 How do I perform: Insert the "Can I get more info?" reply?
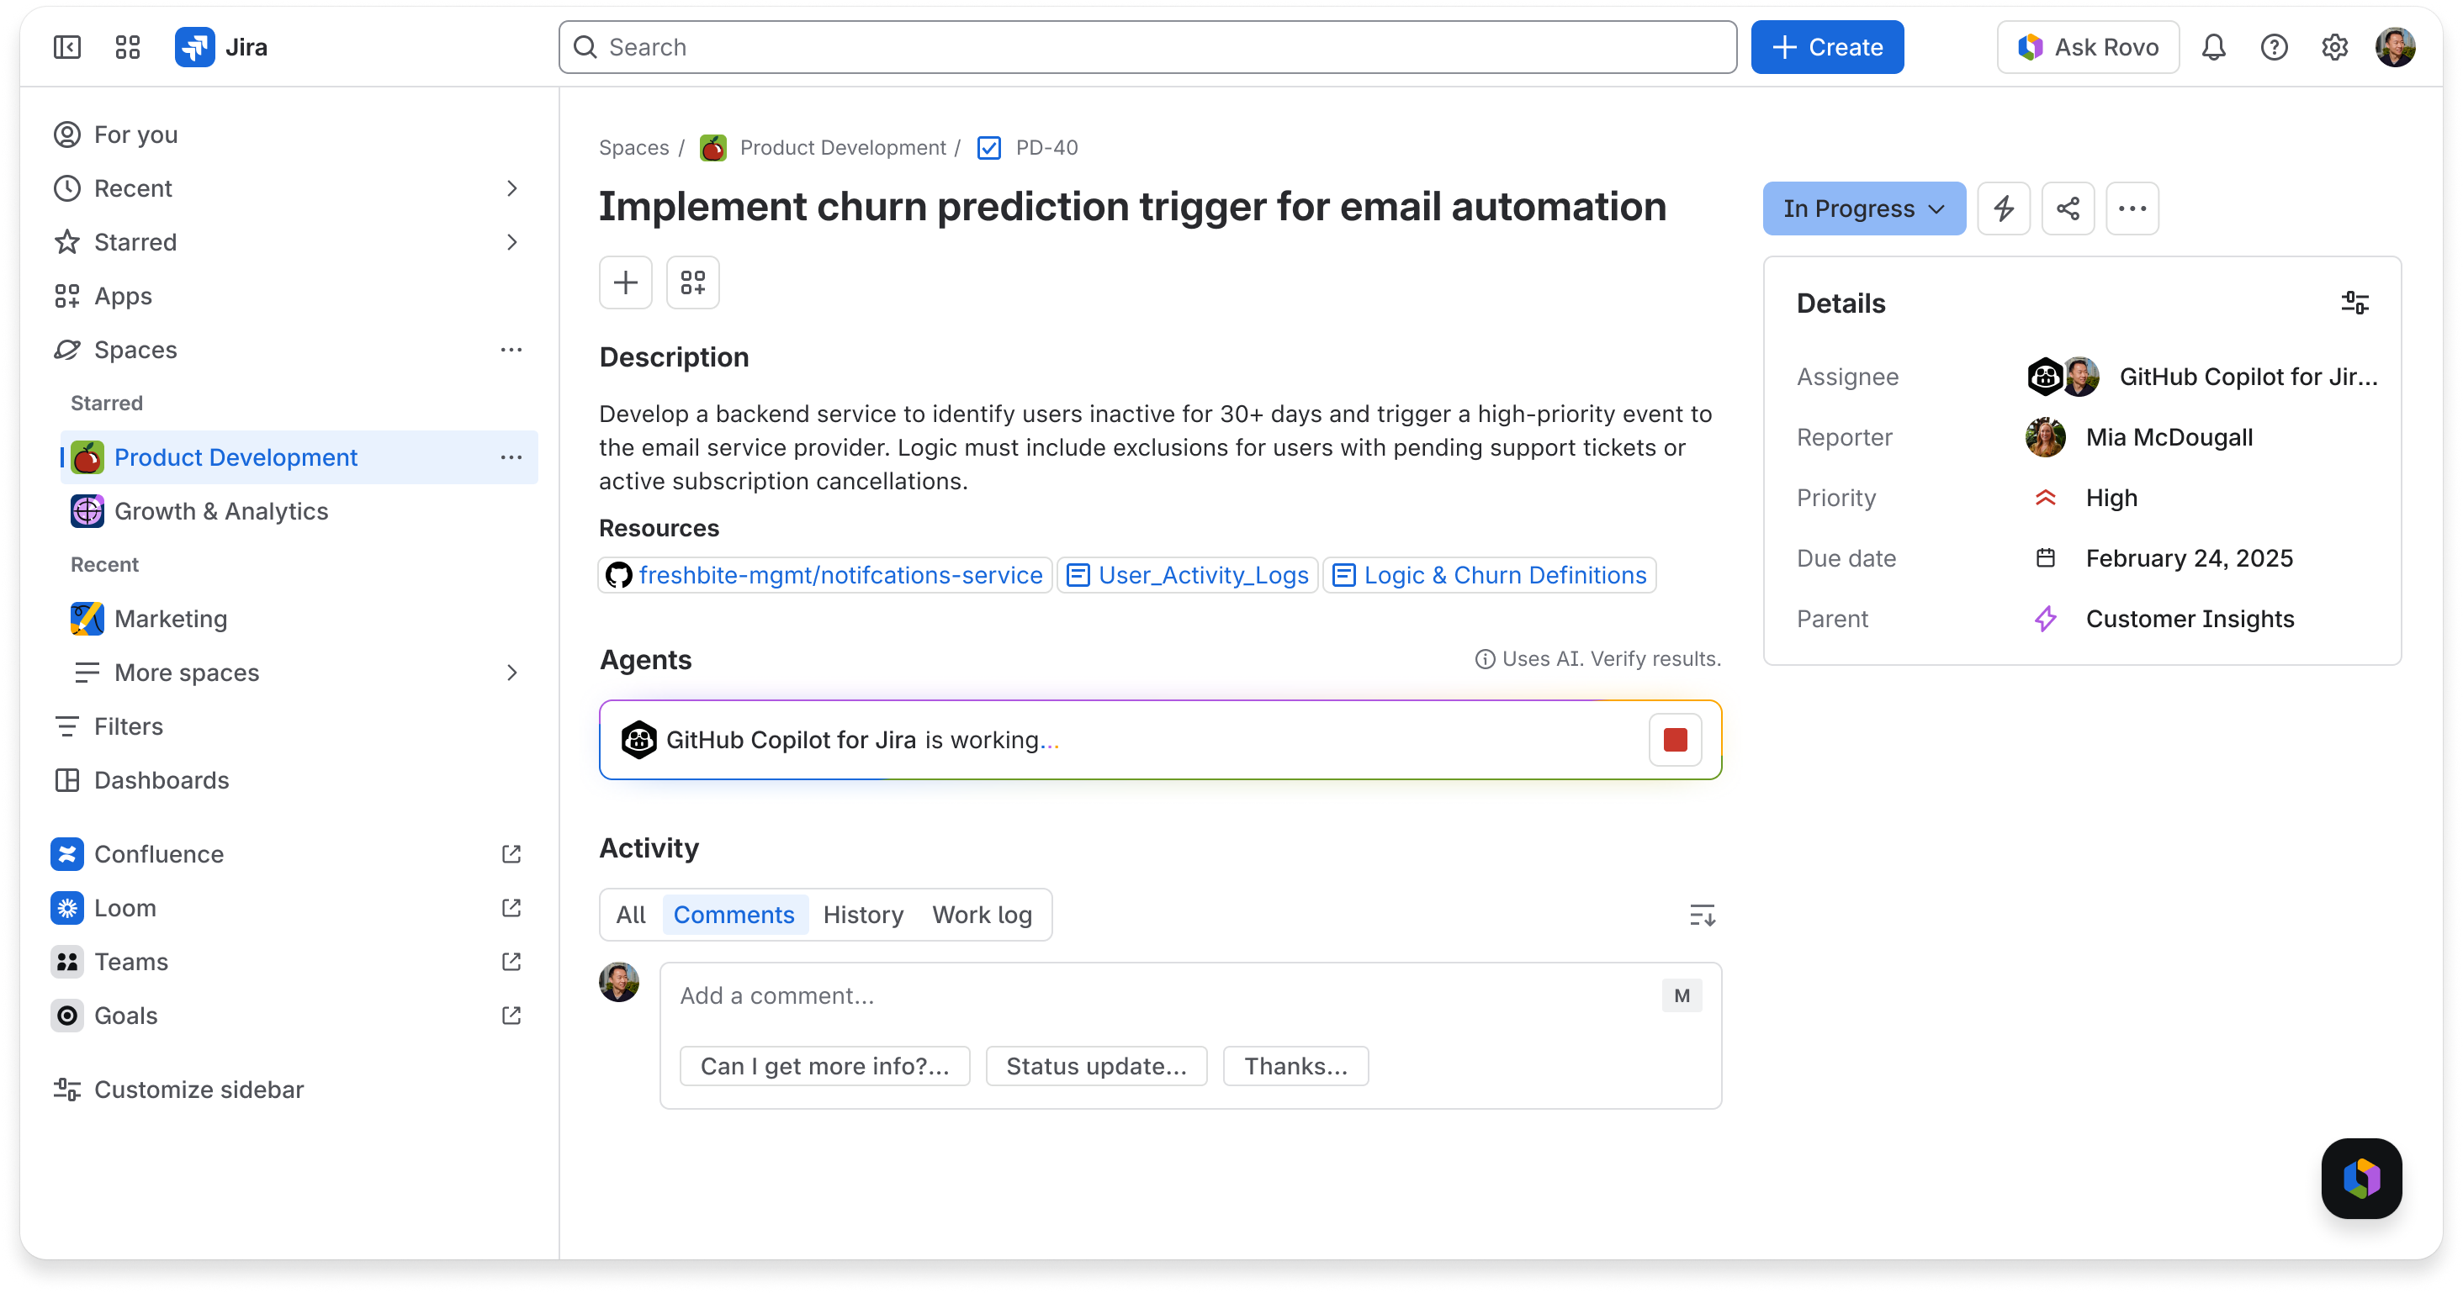pos(824,1067)
